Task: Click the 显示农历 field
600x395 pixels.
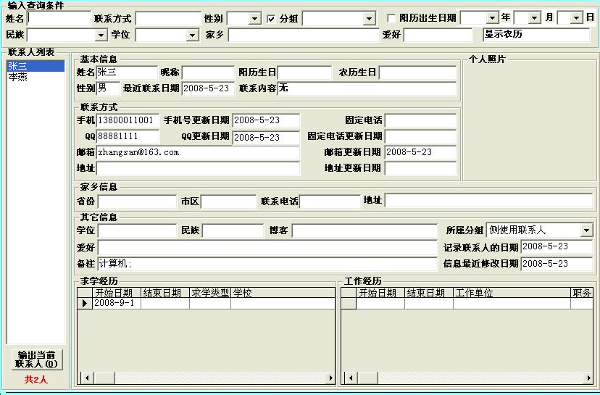Action: (536, 35)
